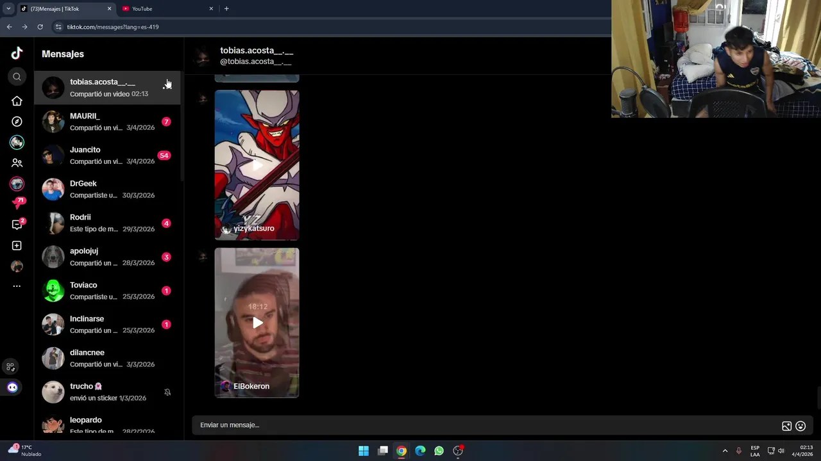
Task: Open the search icon in left sidebar
Action: tap(17, 77)
